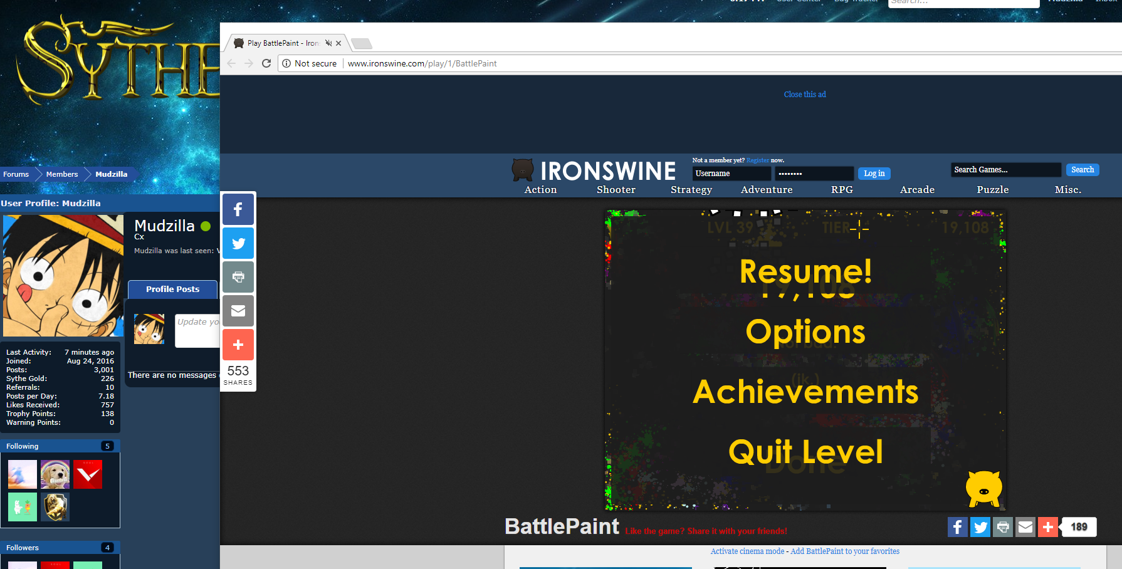
Task: Click the yellow pig icon in game
Action: 984,488
